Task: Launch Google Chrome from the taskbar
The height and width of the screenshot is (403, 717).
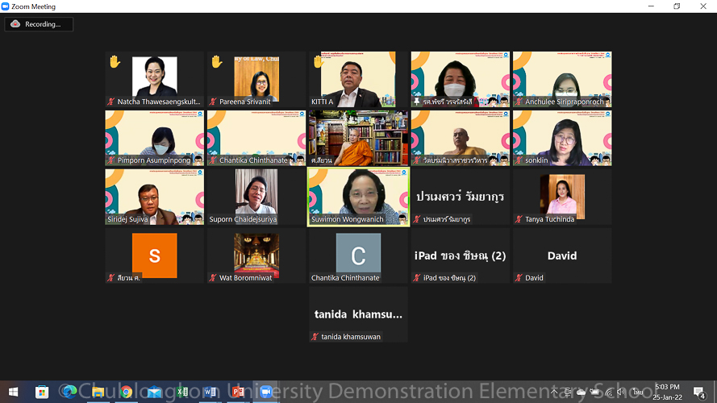Action: 126,393
